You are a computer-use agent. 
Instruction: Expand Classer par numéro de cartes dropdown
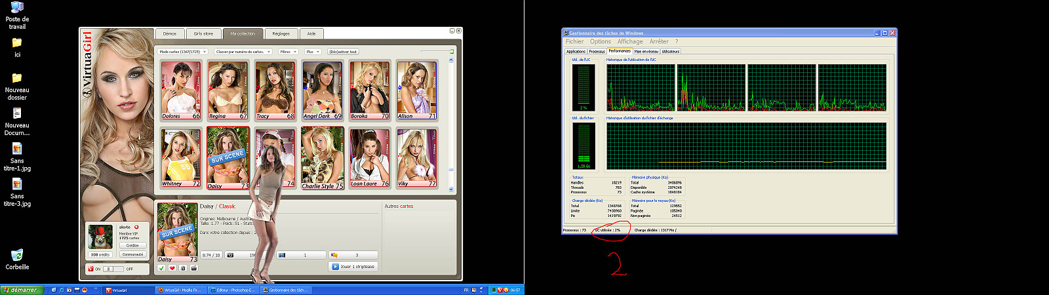pyautogui.click(x=243, y=52)
